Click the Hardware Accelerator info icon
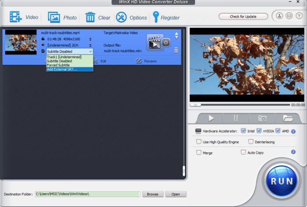This screenshot has height=207, width=307. coord(293,131)
